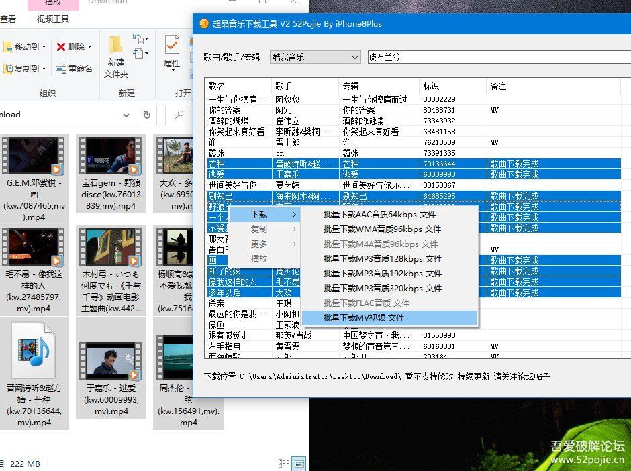Select the song row 嚣张 by en
This screenshot has width=631, height=471.
pyautogui.click(x=413, y=153)
